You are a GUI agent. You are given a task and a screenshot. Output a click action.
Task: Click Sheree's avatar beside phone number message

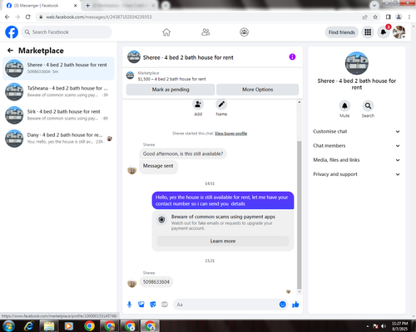click(x=132, y=283)
